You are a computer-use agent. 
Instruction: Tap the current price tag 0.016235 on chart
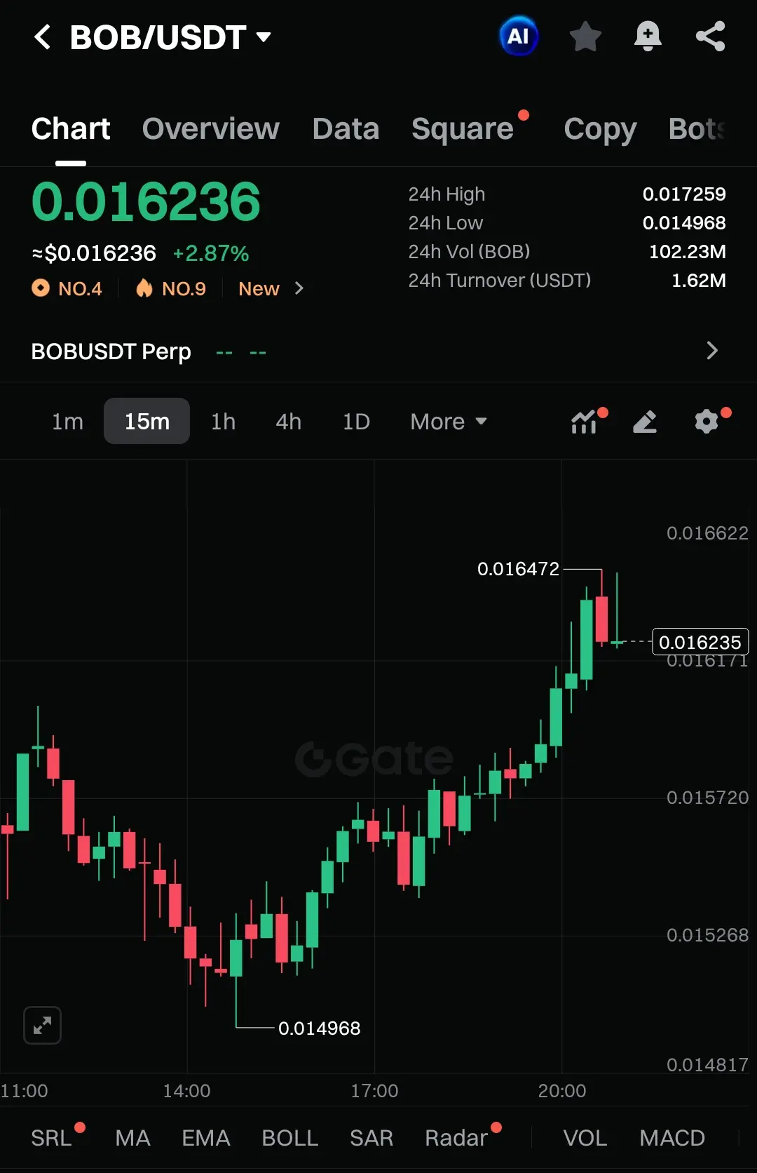click(700, 642)
